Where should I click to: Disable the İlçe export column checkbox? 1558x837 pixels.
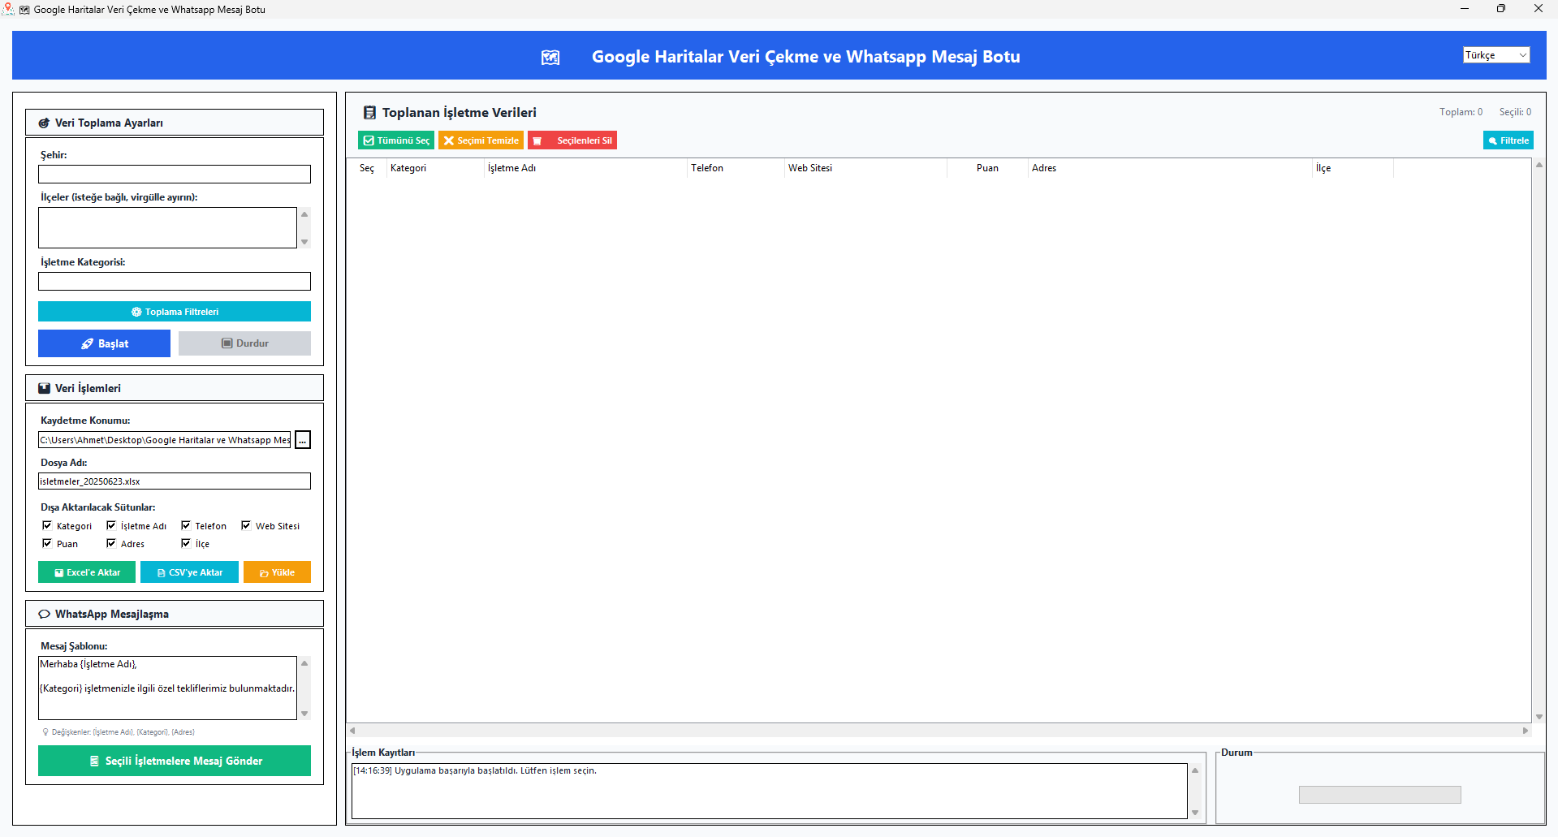186,543
